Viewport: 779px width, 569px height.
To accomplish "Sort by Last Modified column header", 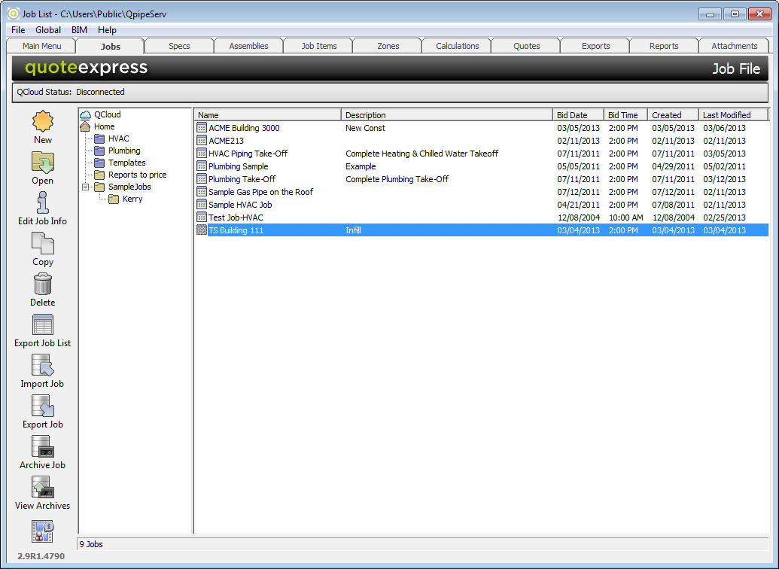I will point(733,115).
